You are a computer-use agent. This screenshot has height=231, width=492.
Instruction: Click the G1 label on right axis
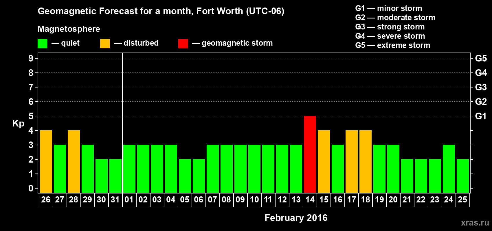pyautogui.click(x=481, y=116)
